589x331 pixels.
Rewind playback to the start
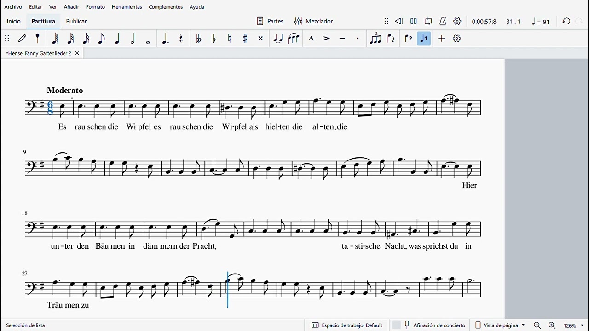pos(399,21)
